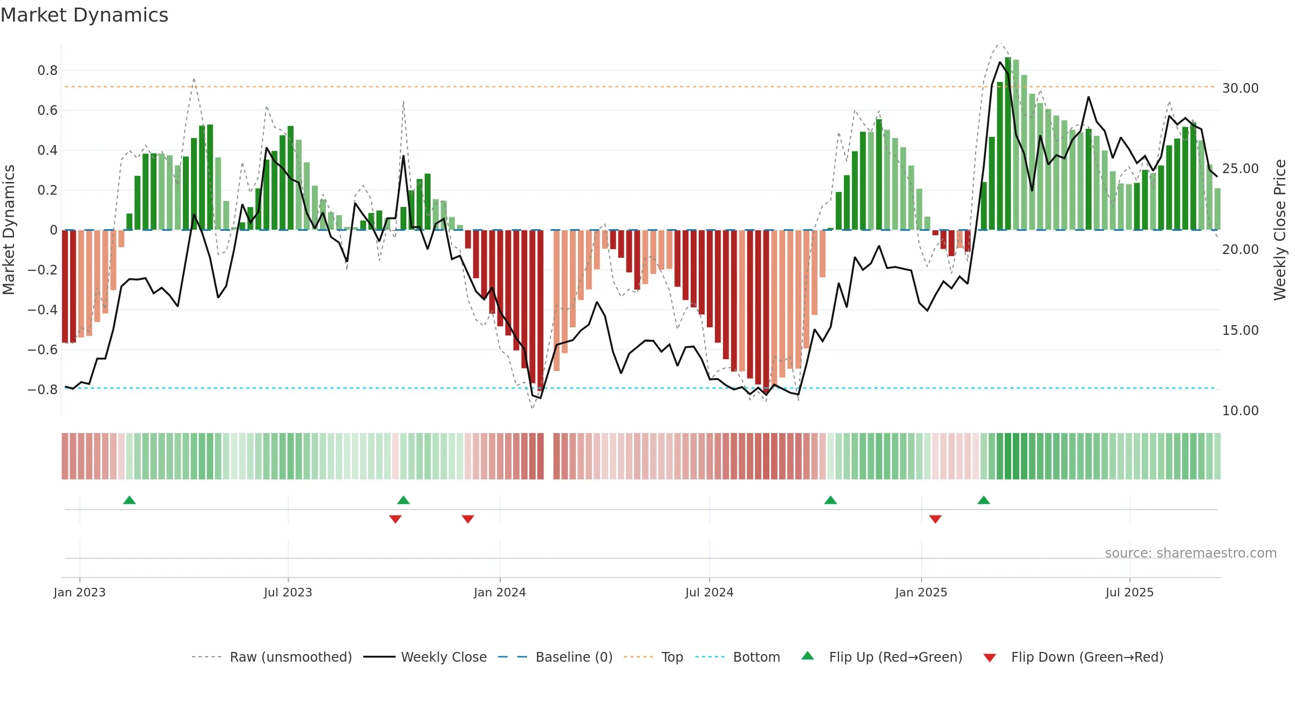This screenshot has width=1295, height=728.
Task: Click the −0.8 left axis label
Action: point(43,389)
